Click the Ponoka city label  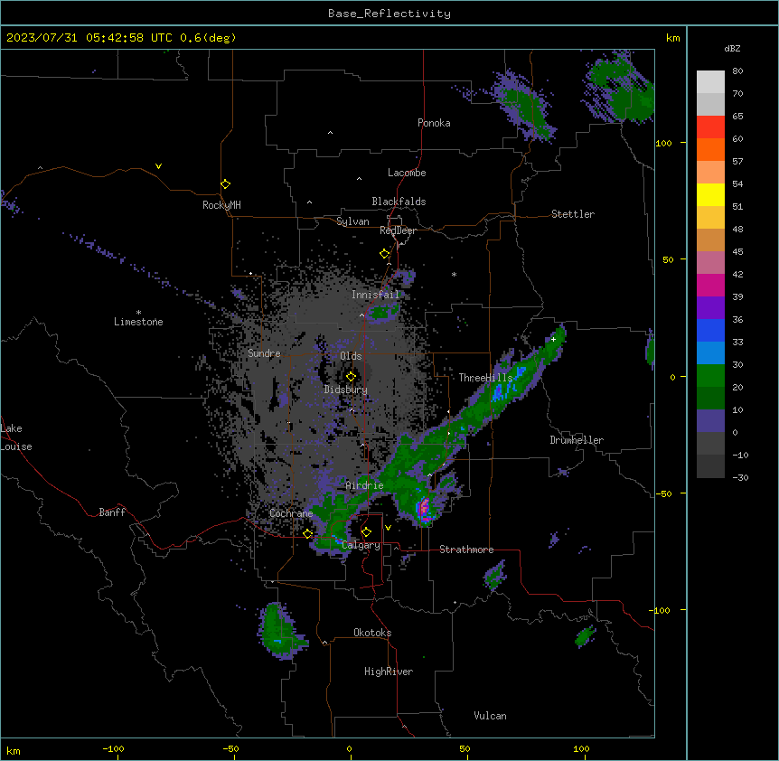point(434,123)
